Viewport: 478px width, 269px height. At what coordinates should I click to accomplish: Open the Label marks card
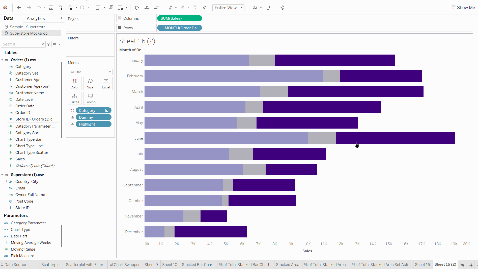tap(106, 83)
